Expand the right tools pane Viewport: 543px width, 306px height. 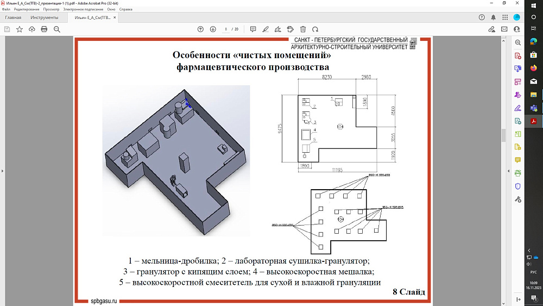click(519, 299)
